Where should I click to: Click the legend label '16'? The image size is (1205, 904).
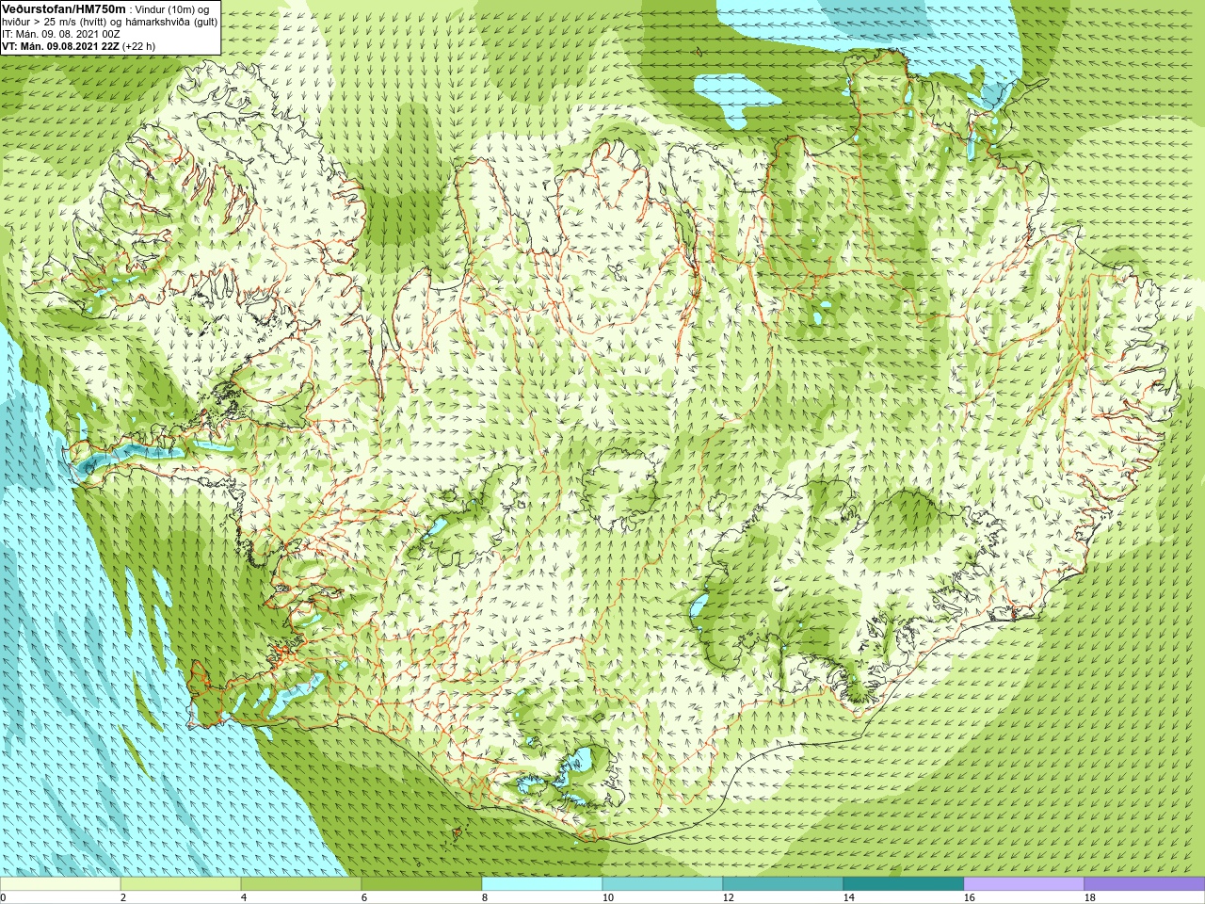pos(970,897)
